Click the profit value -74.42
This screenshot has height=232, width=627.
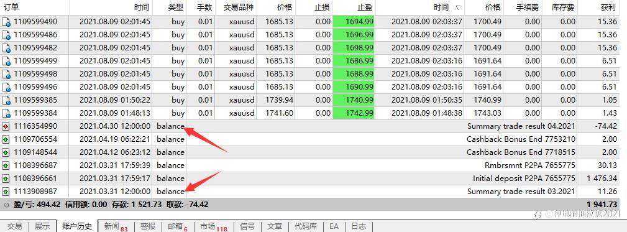[x=605, y=126]
